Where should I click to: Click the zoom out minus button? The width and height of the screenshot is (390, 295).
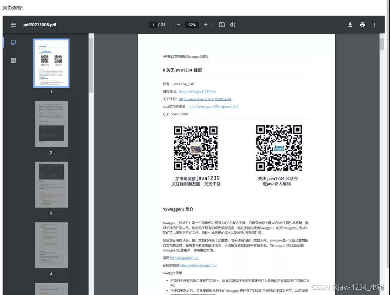[178, 24]
